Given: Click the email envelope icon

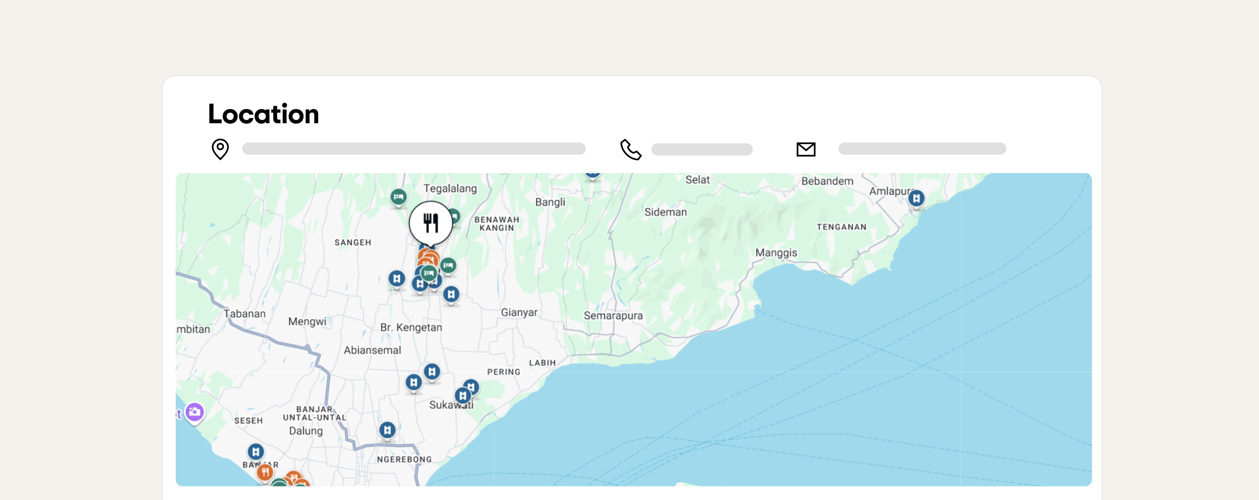Looking at the screenshot, I should pyautogui.click(x=806, y=149).
